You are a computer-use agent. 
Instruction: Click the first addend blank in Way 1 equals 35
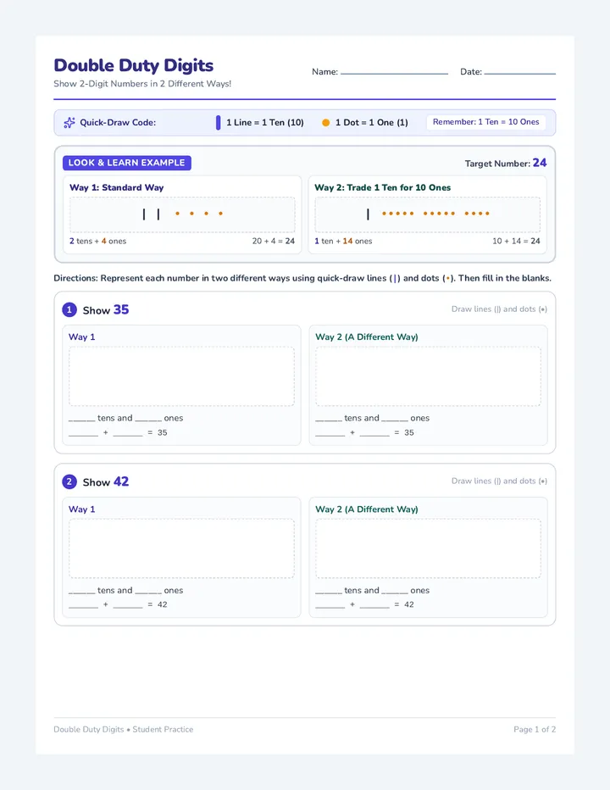click(x=83, y=434)
